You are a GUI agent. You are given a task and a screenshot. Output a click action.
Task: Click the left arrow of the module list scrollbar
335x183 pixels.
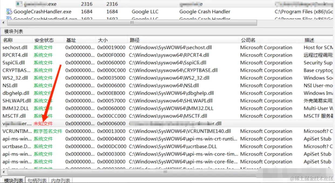click(3, 172)
